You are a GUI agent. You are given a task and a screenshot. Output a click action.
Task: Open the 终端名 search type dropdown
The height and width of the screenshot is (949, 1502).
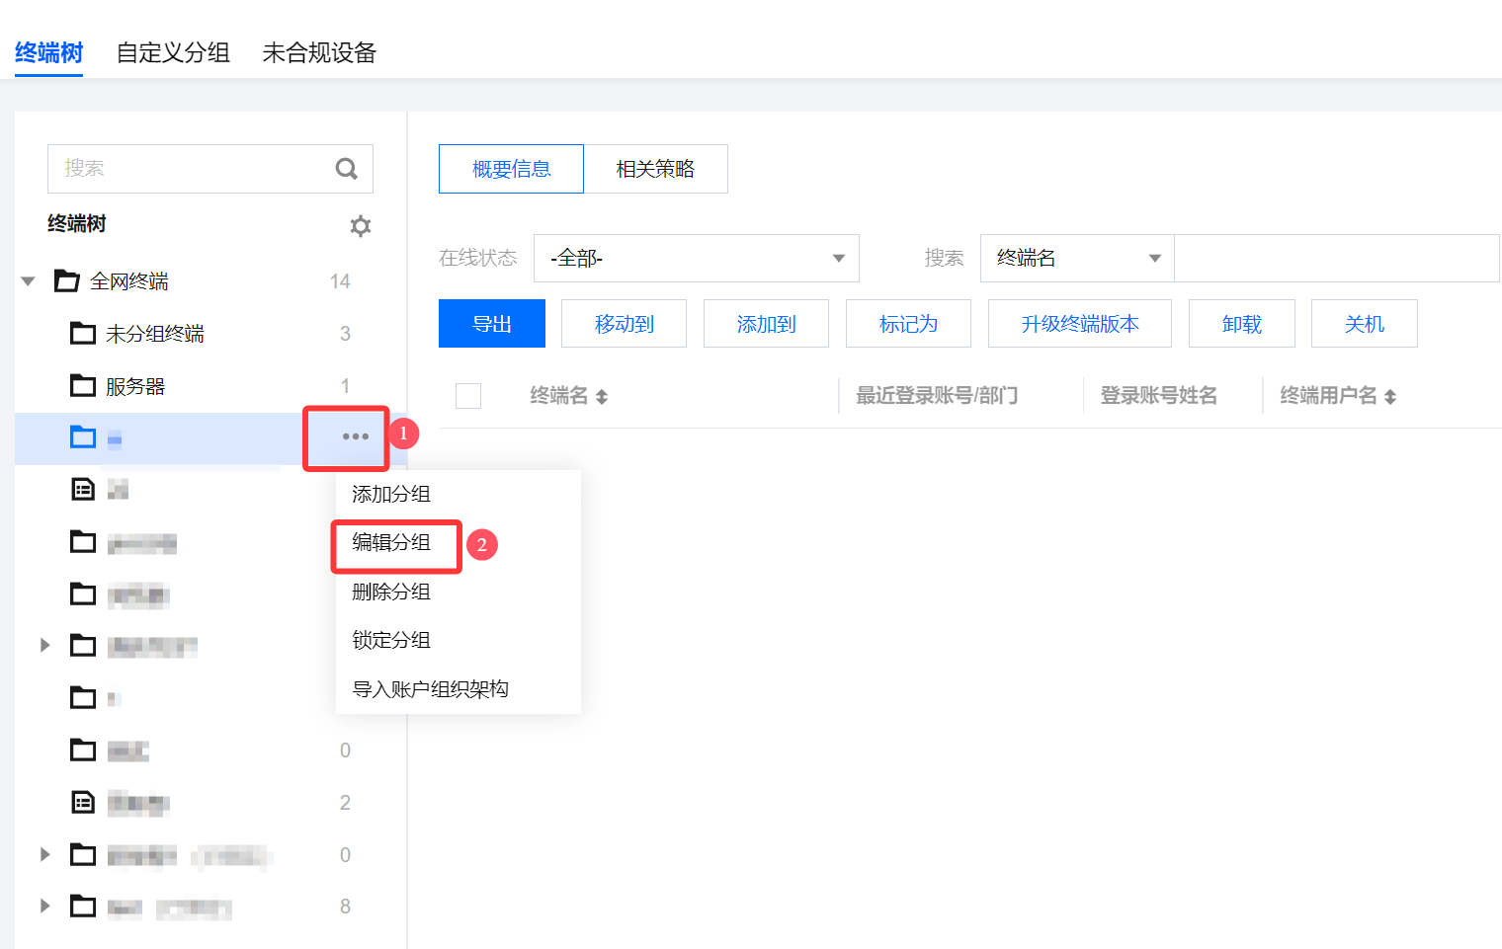click(1076, 259)
